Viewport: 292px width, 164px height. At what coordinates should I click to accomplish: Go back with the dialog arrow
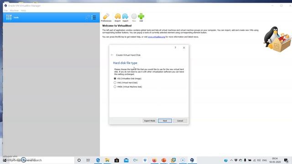coord(112,55)
